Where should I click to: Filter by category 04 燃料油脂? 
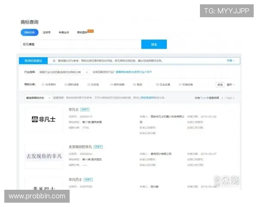coord(117,85)
